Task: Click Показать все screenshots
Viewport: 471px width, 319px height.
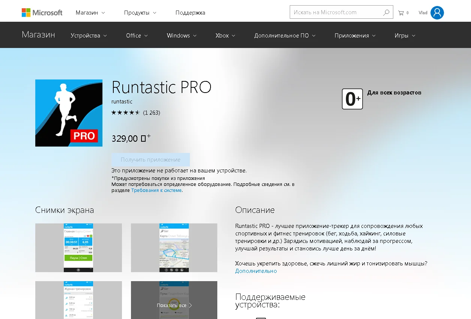Action: [174, 305]
